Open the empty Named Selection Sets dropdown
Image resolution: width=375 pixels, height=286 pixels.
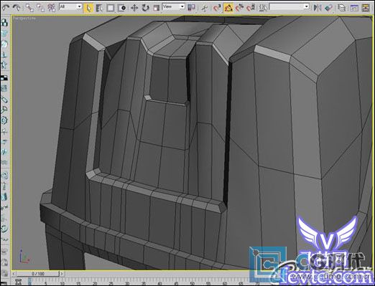(x=290, y=6)
